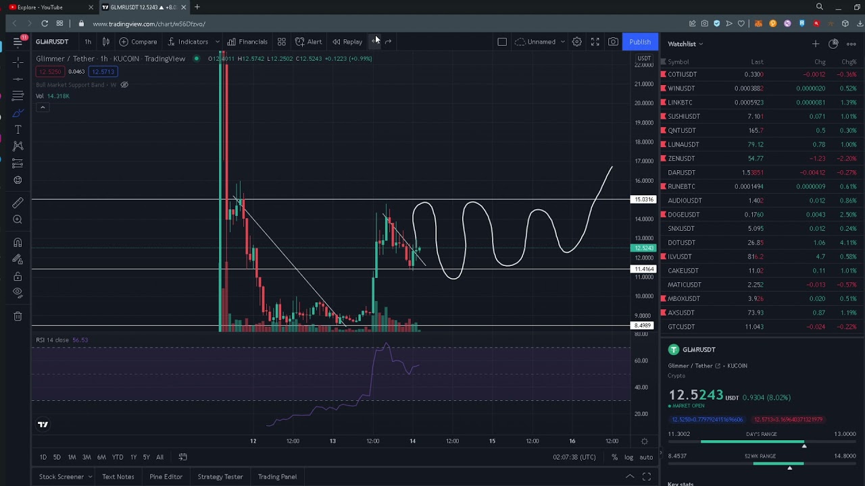Open the Watchlist name dropdown

685,44
